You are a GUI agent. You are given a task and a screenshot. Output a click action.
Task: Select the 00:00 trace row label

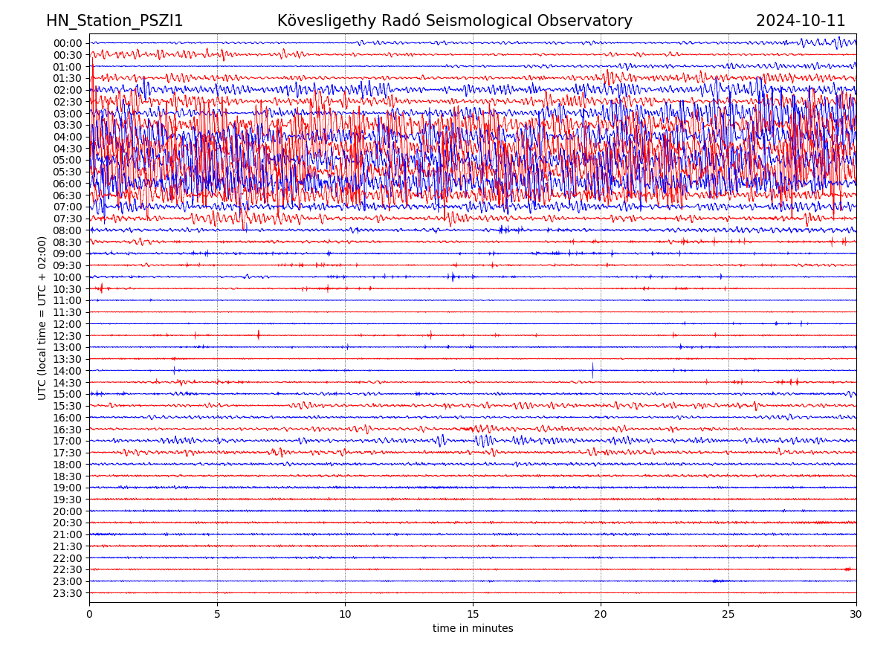click(x=68, y=43)
